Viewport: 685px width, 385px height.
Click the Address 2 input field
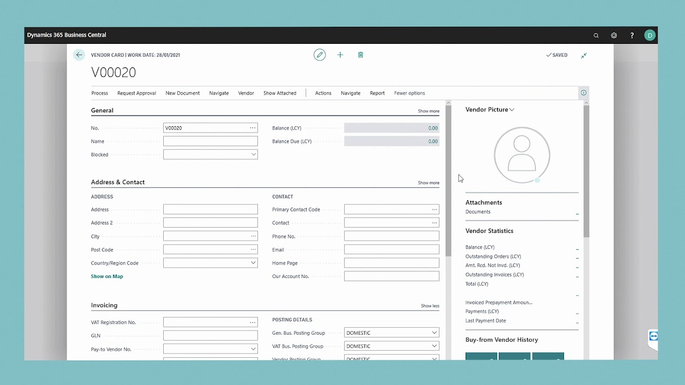coord(210,222)
